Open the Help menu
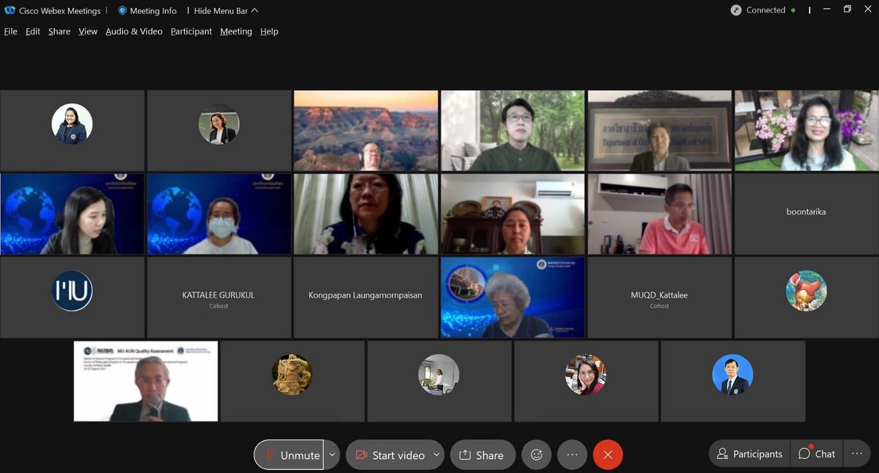The width and height of the screenshot is (879, 473). pos(269,32)
